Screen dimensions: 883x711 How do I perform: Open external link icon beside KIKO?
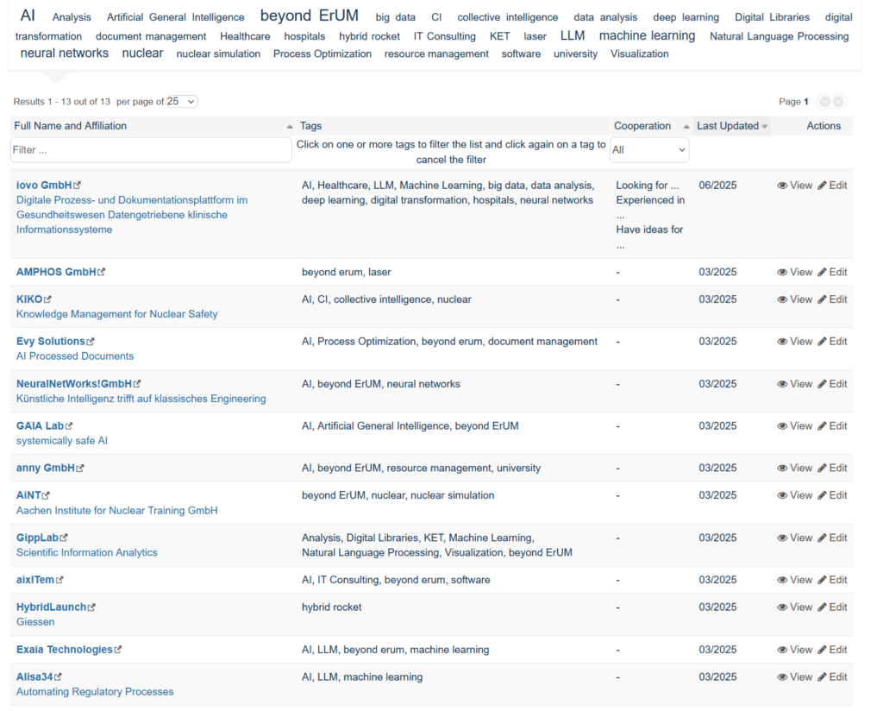click(48, 299)
